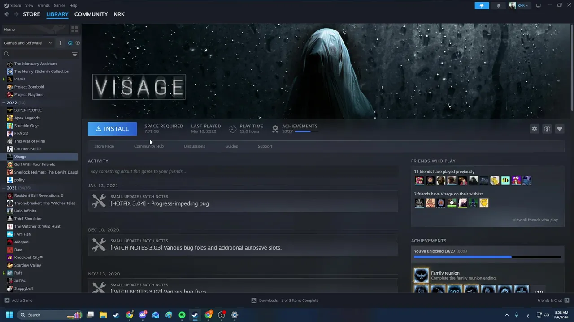
Task: Open the View menu
Action: click(29, 5)
